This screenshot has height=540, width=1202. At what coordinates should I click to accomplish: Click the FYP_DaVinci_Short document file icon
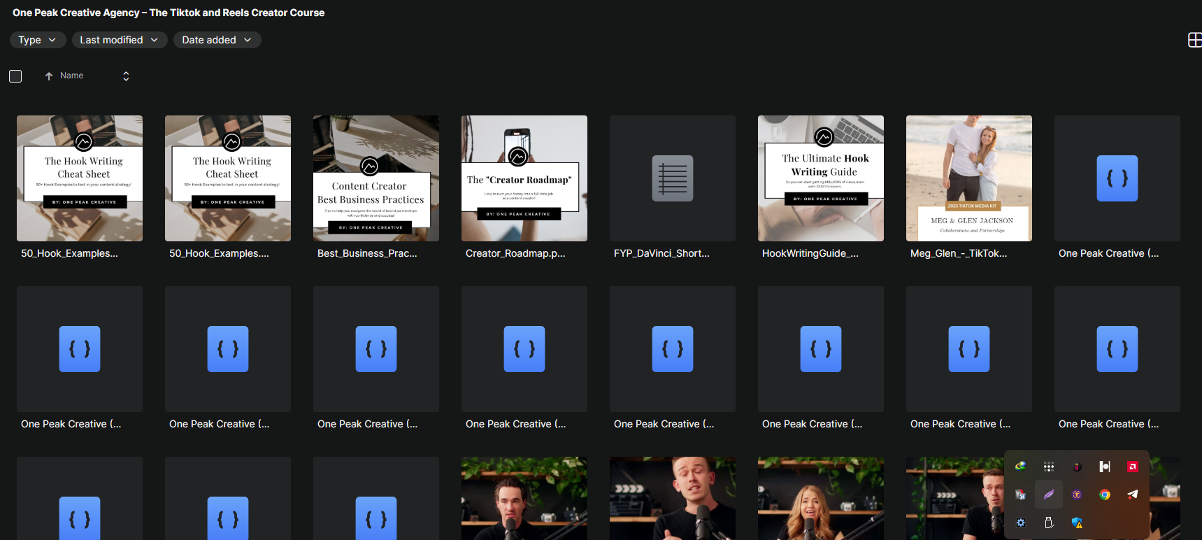click(673, 178)
